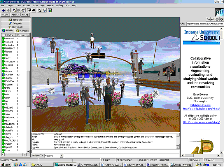Open the AWEDU taskbar button

pyautogui.click(x=42, y=165)
